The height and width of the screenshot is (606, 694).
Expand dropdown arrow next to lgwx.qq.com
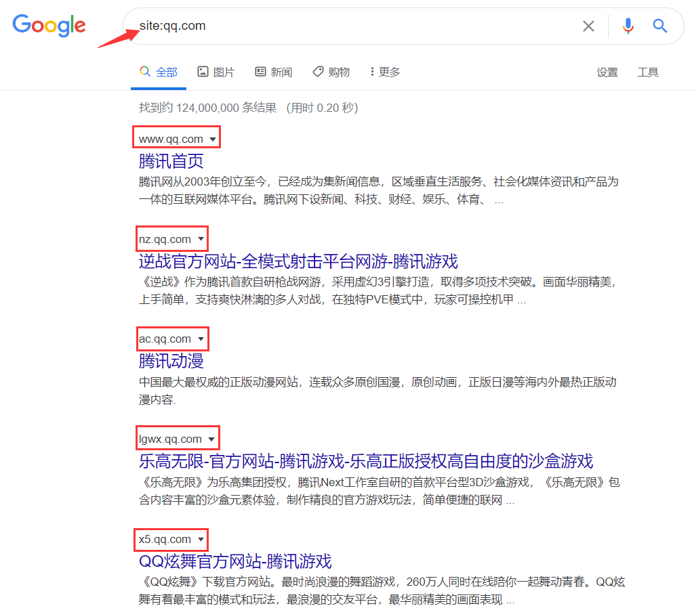tap(211, 439)
